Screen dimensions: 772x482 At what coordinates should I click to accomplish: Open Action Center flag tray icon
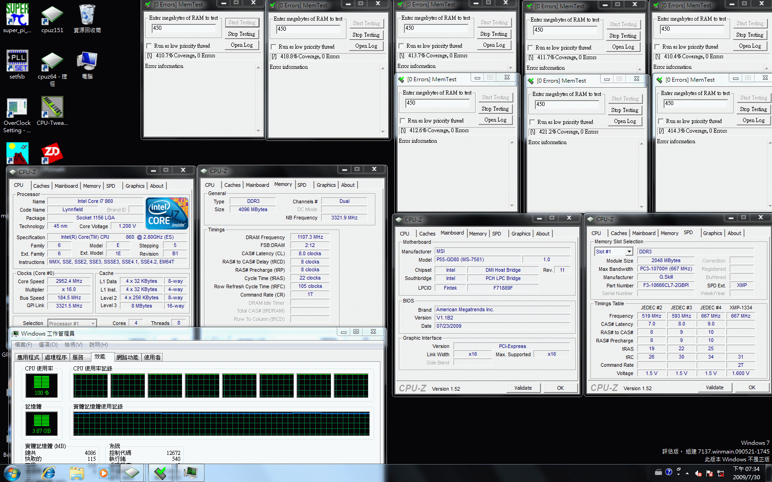tap(710, 473)
